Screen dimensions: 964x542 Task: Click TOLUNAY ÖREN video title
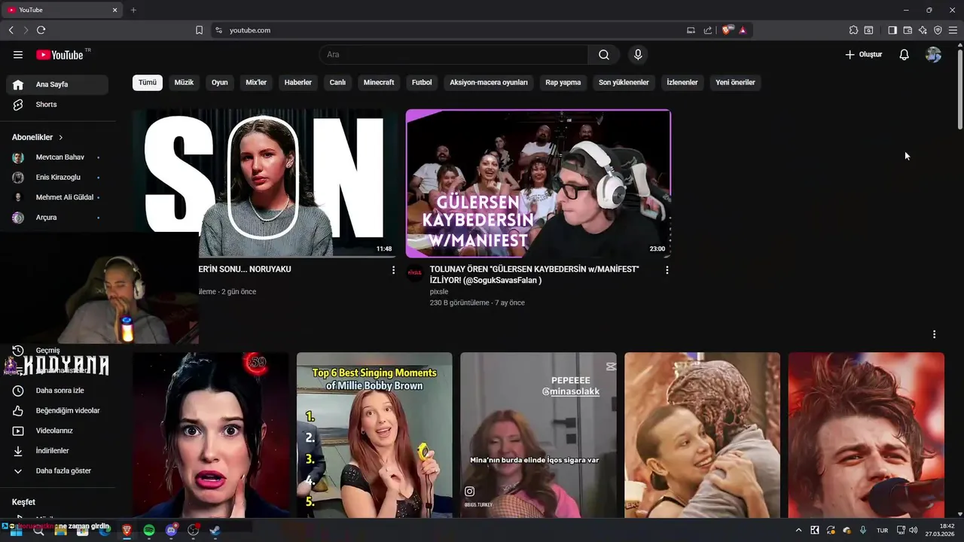[x=534, y=275]
